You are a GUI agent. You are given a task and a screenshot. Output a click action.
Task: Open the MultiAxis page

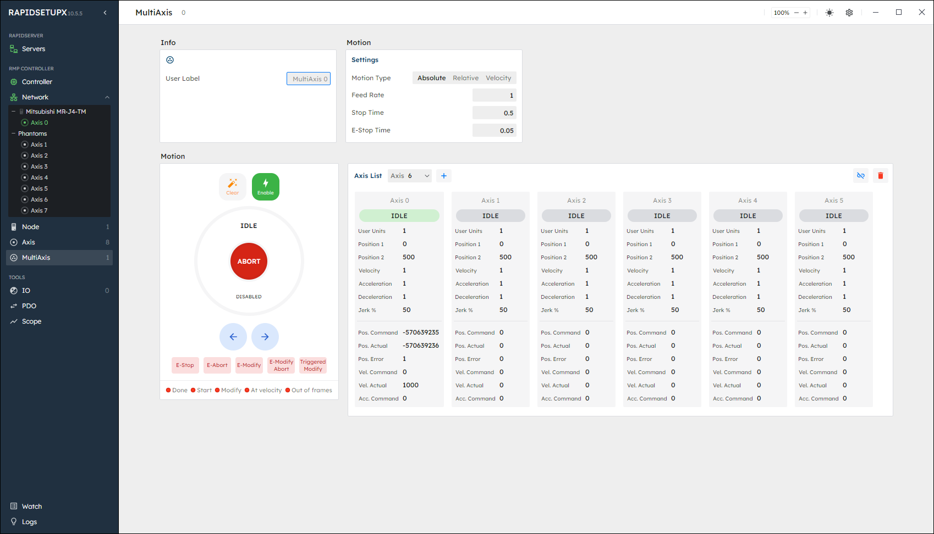pos(59,258)
